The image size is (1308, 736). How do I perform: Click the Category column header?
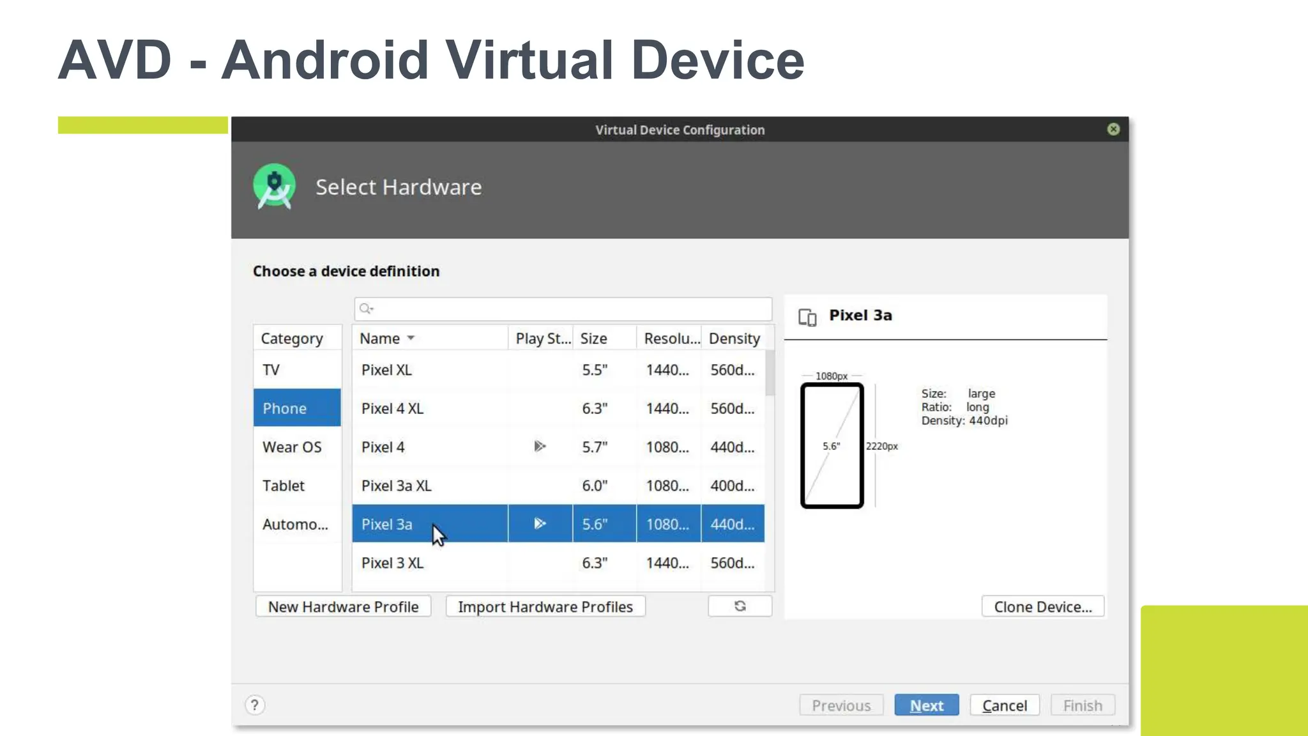tap(297, 338)
